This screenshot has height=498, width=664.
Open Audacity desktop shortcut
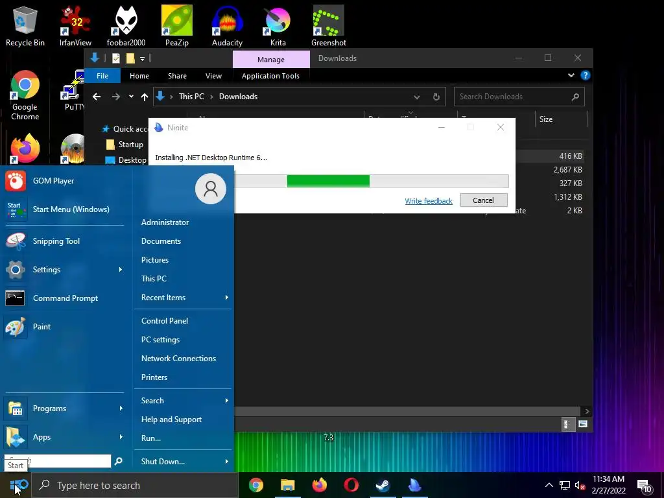[x=227, y=26]
